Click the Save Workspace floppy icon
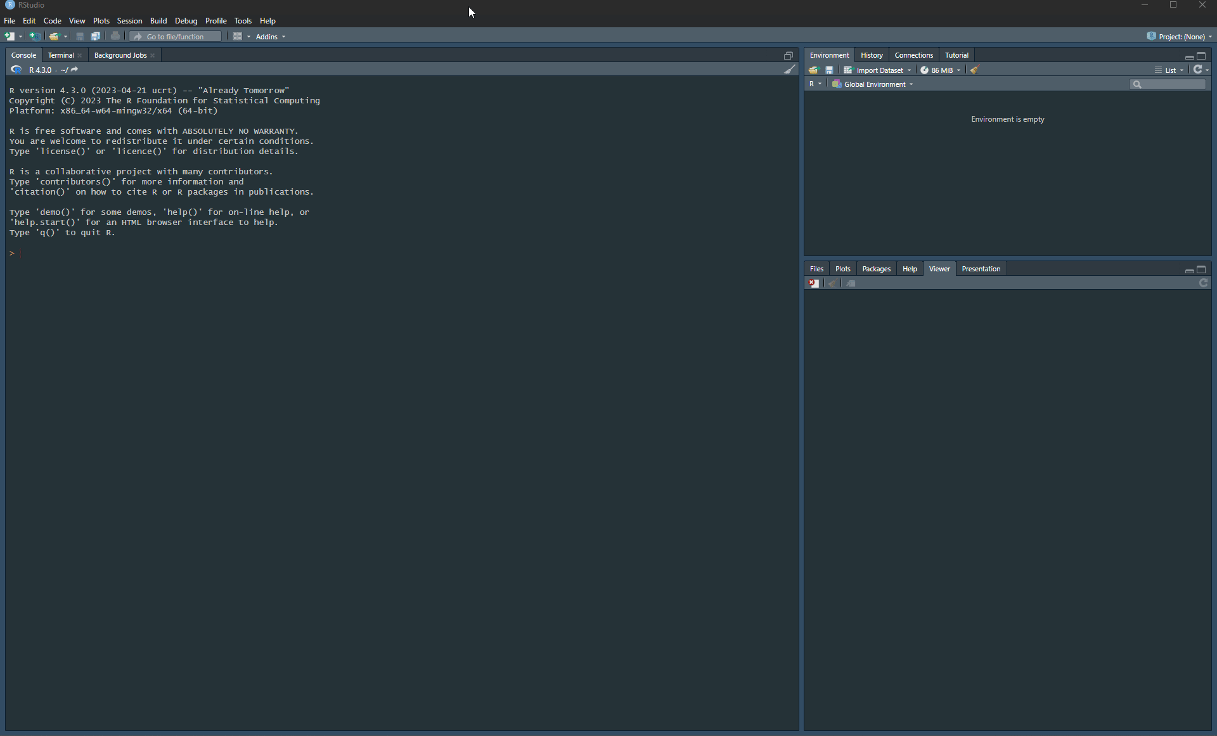Viewport: 1217px width, 736px height. tap(829, 70)
